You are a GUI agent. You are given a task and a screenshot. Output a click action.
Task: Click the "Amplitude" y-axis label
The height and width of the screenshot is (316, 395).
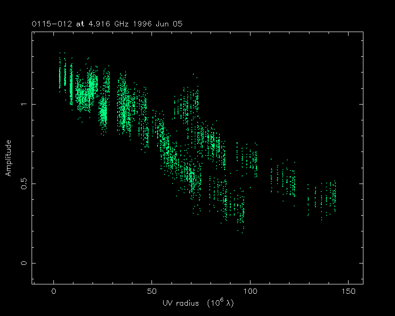click(x=8, y=158)
